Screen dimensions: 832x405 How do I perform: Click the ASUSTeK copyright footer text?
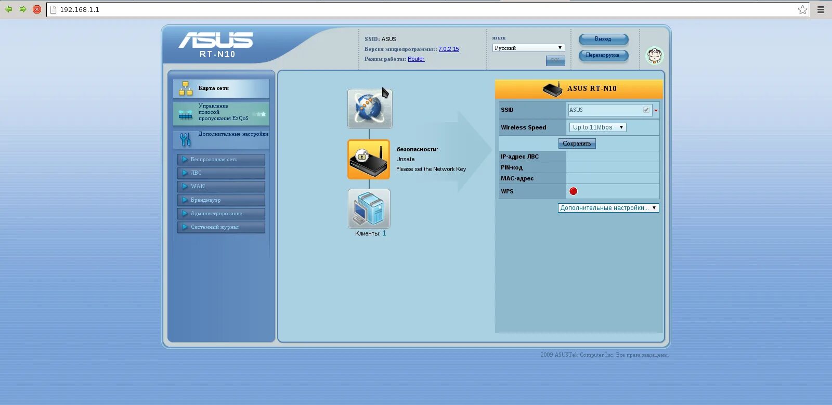(x=604, y=355)
